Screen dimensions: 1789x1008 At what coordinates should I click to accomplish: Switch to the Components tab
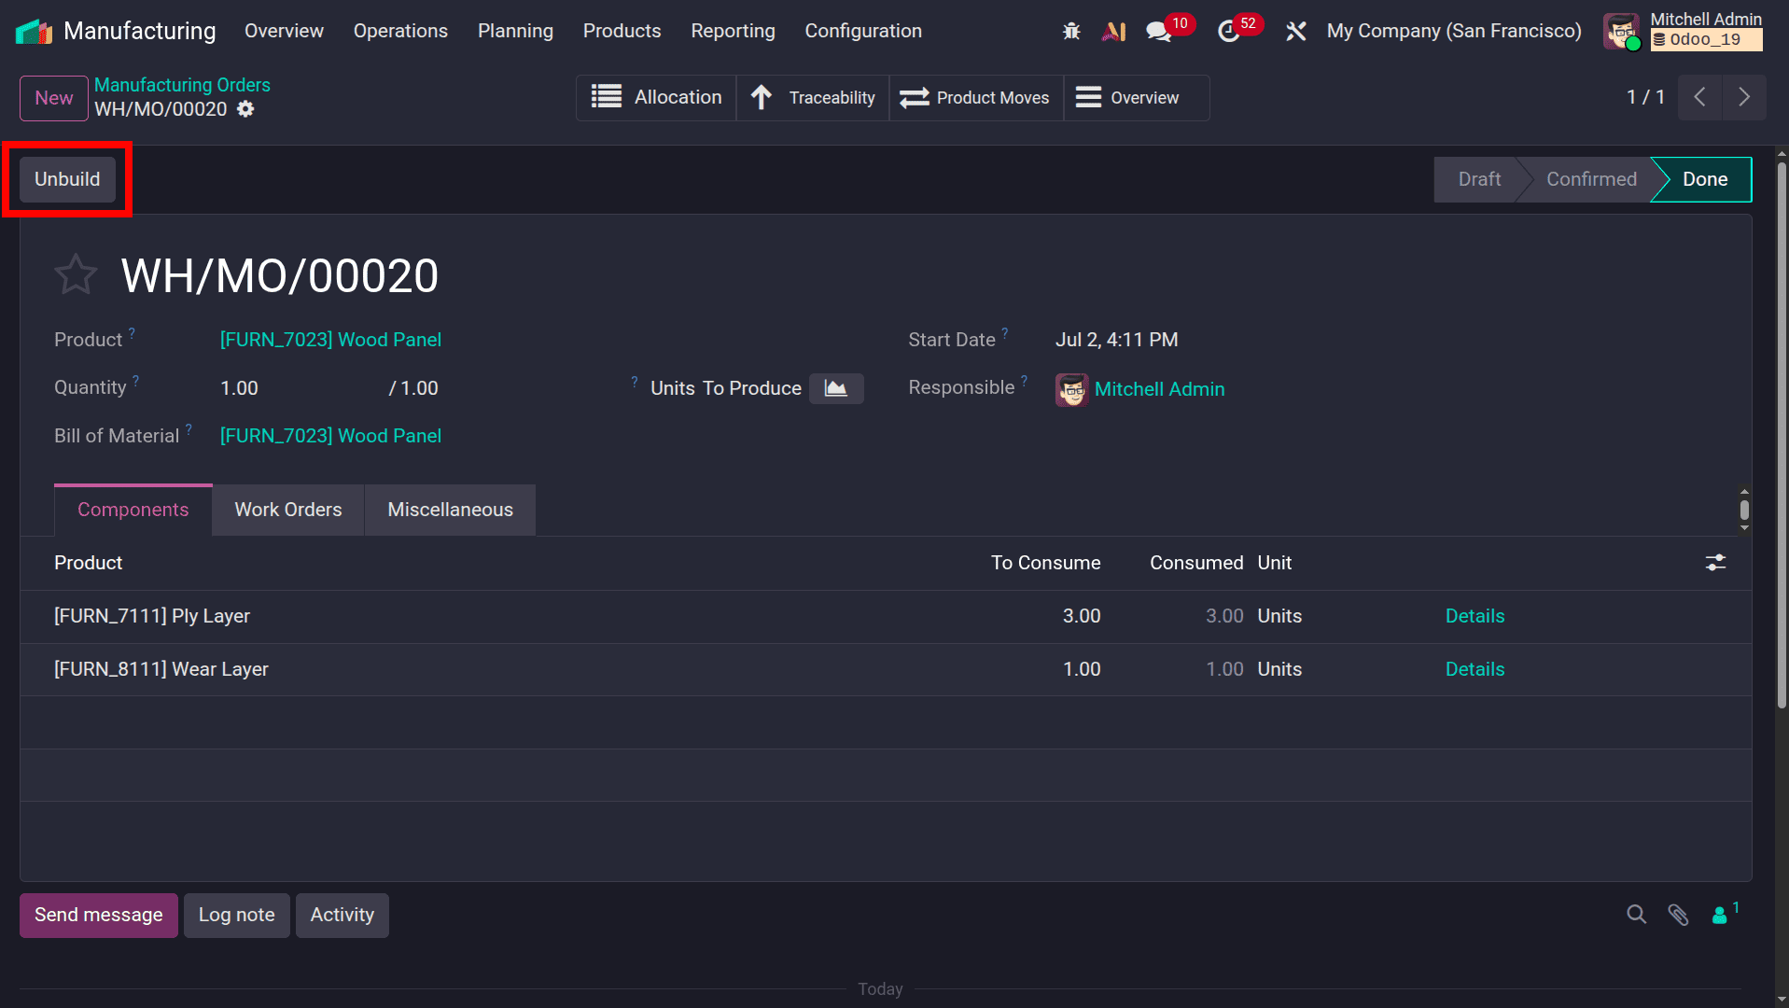[x=133, y=510]
